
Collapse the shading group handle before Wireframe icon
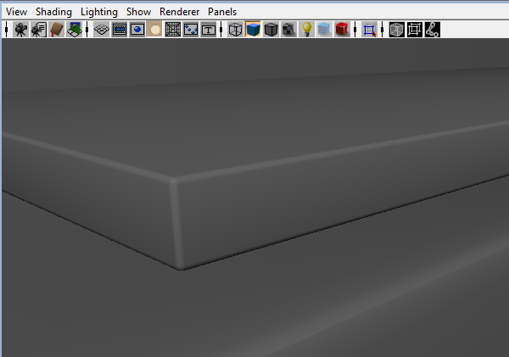pyautogui.click(x=221, y=30)
